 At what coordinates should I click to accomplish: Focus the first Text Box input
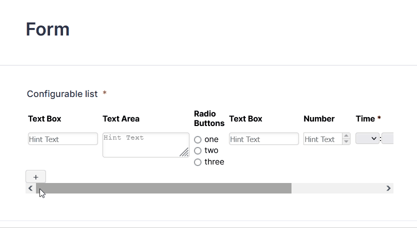(62, 139)
